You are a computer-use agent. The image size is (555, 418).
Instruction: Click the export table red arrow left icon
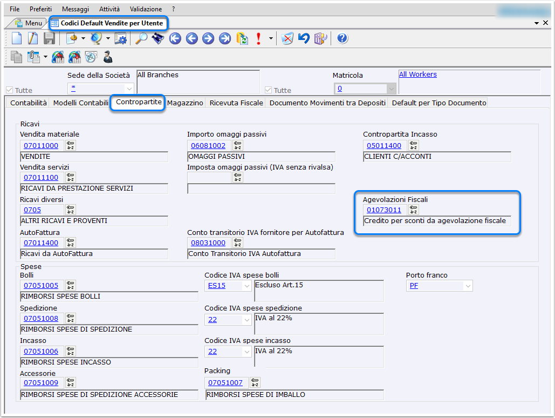click(58, 57)
